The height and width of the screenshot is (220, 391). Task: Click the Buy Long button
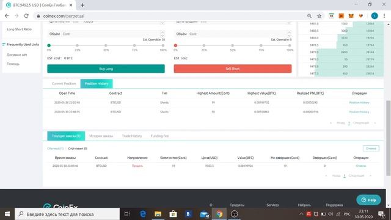click(106, 68)
